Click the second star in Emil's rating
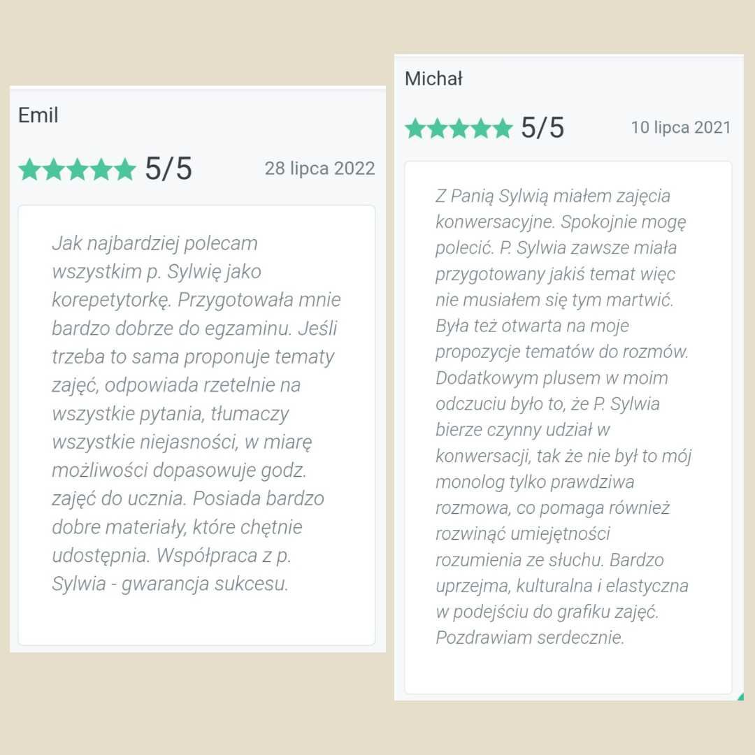The width and height of the screenshot is (755, 755). pos(53,169)
